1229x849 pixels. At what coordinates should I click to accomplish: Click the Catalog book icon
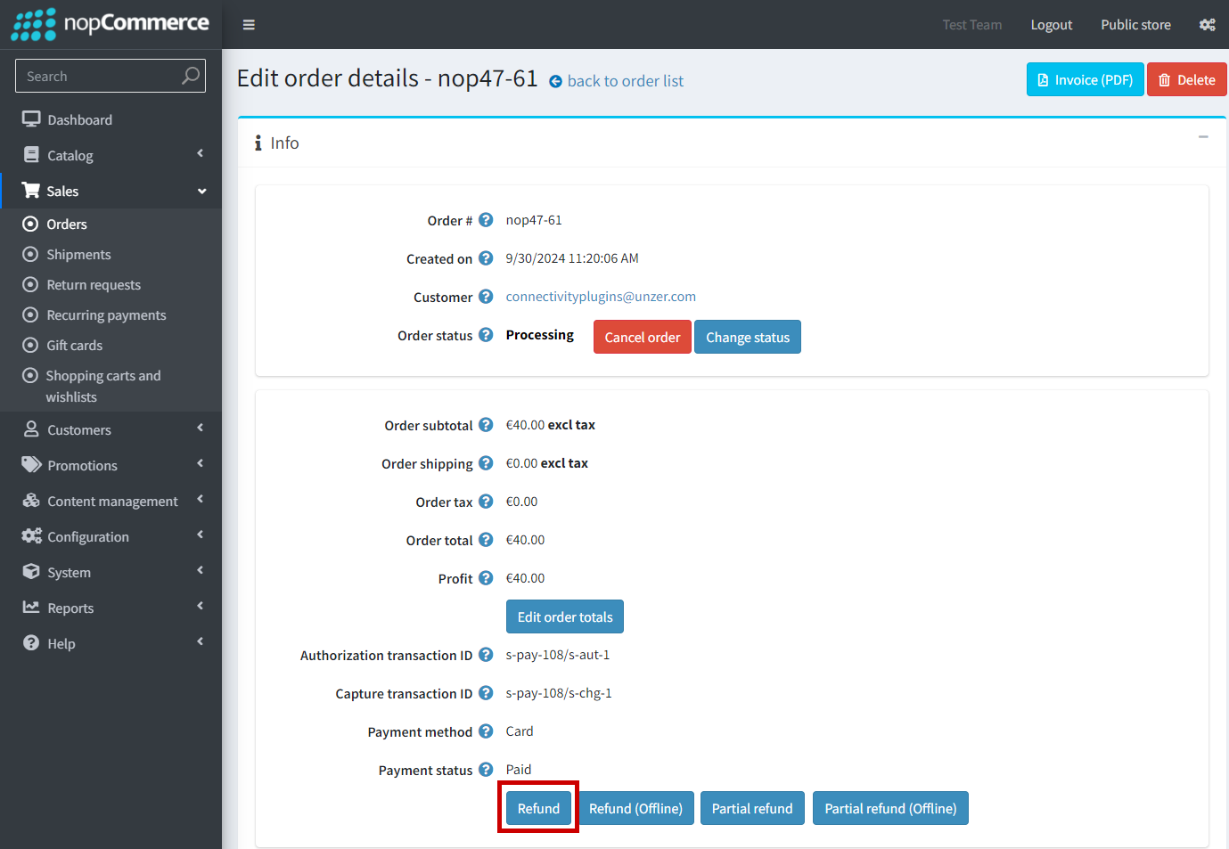[x=31, y=155]
